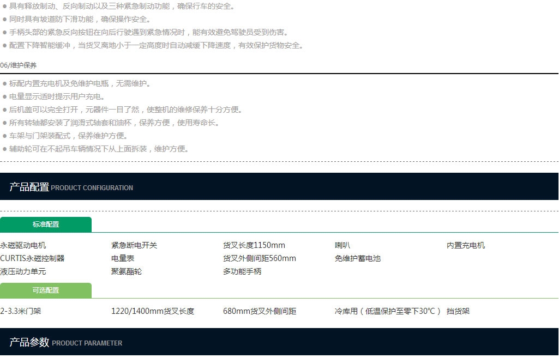Viewport: 559px width, 364px height.
Task: Click 货叉外侧间距560mm text
Action: [260, 259]
